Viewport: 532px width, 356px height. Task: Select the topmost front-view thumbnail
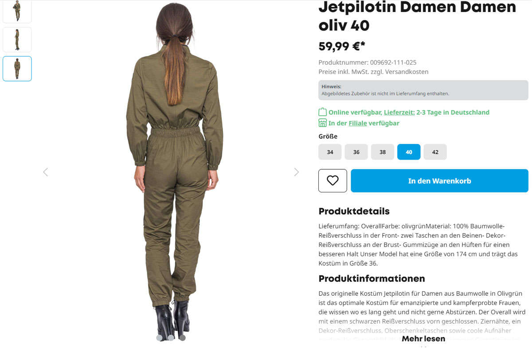(x=17, y=11)
